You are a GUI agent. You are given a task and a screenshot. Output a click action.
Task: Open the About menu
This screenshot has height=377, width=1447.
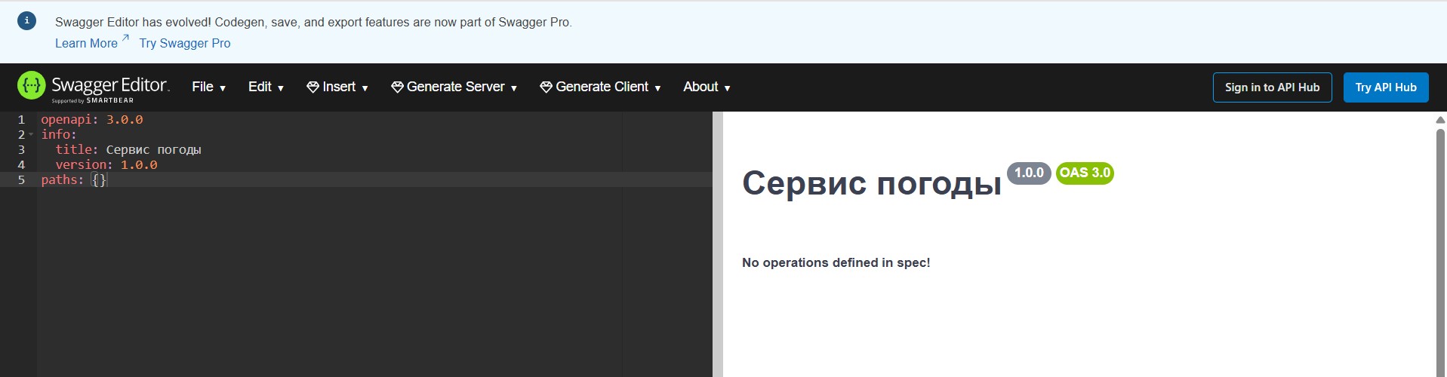click(706, 87)
